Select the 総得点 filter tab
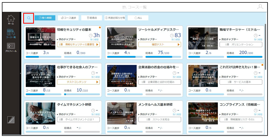This screenshot has height=138, width=270. (x=92, y=18)
